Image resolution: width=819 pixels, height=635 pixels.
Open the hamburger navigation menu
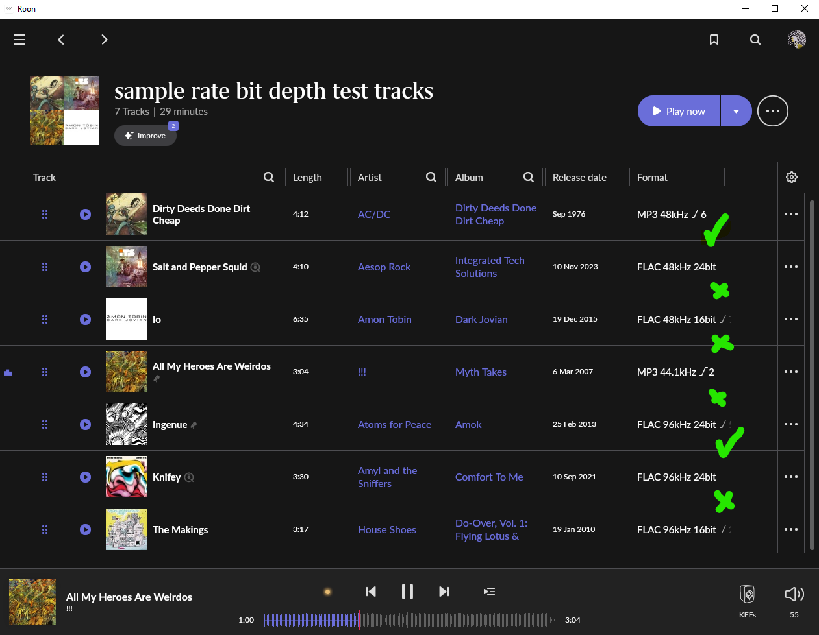coord(19,40)
